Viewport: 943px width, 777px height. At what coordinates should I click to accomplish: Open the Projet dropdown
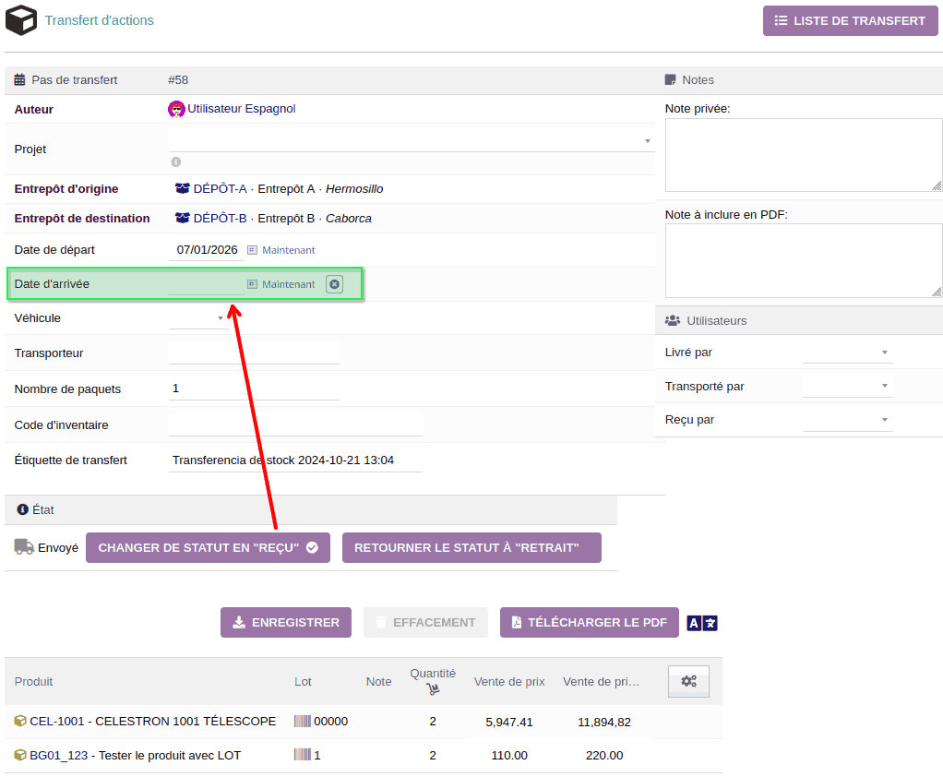(x=412, y=140)
